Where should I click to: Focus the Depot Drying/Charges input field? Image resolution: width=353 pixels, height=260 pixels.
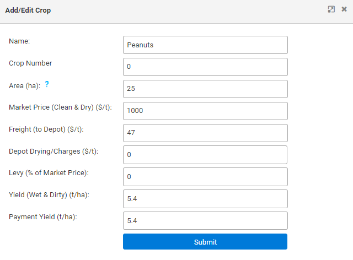pos(205,155)
